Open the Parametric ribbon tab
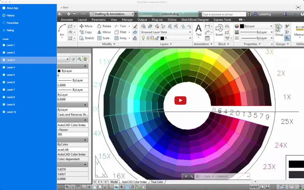Image resolution: width=304 pixels, height=190 pixels. pyautogui.click(x=99, y=20)
